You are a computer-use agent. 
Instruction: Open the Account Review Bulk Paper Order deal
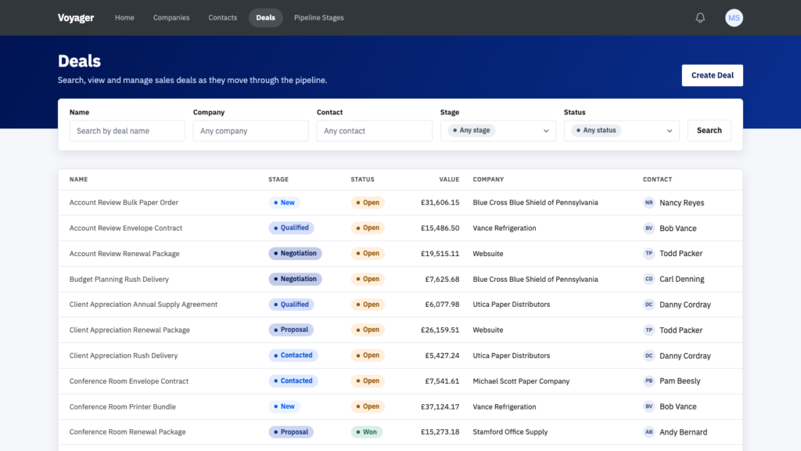coord(124,203)
